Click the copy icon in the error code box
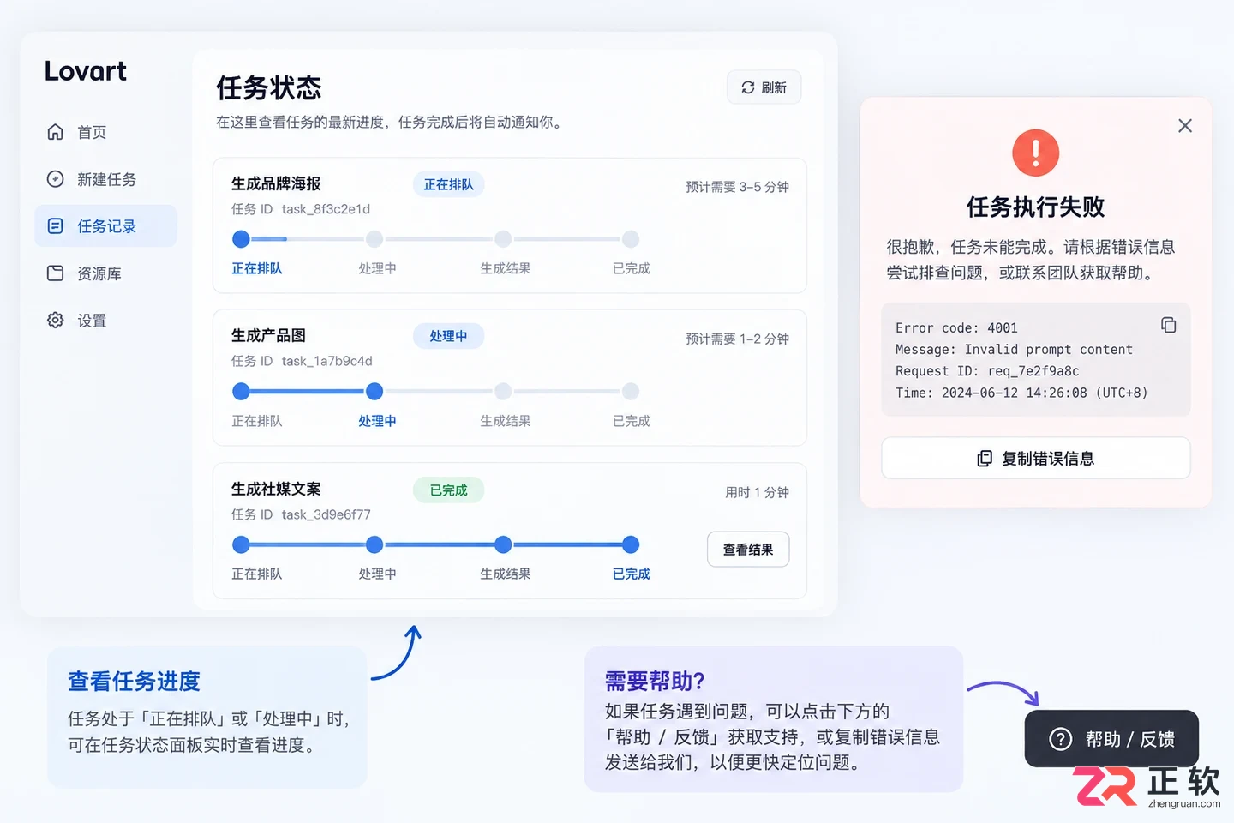This screenshot has height=823, width=1234. coord(1168,325)
